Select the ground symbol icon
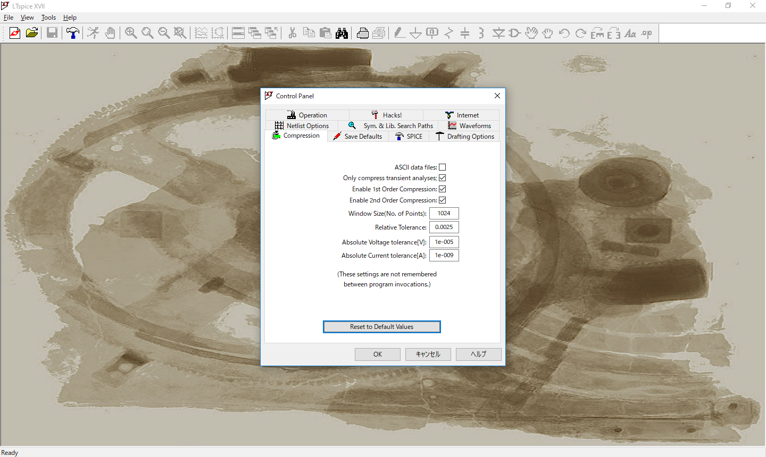Viewport: 766px width, 457px height. [415, 33]
